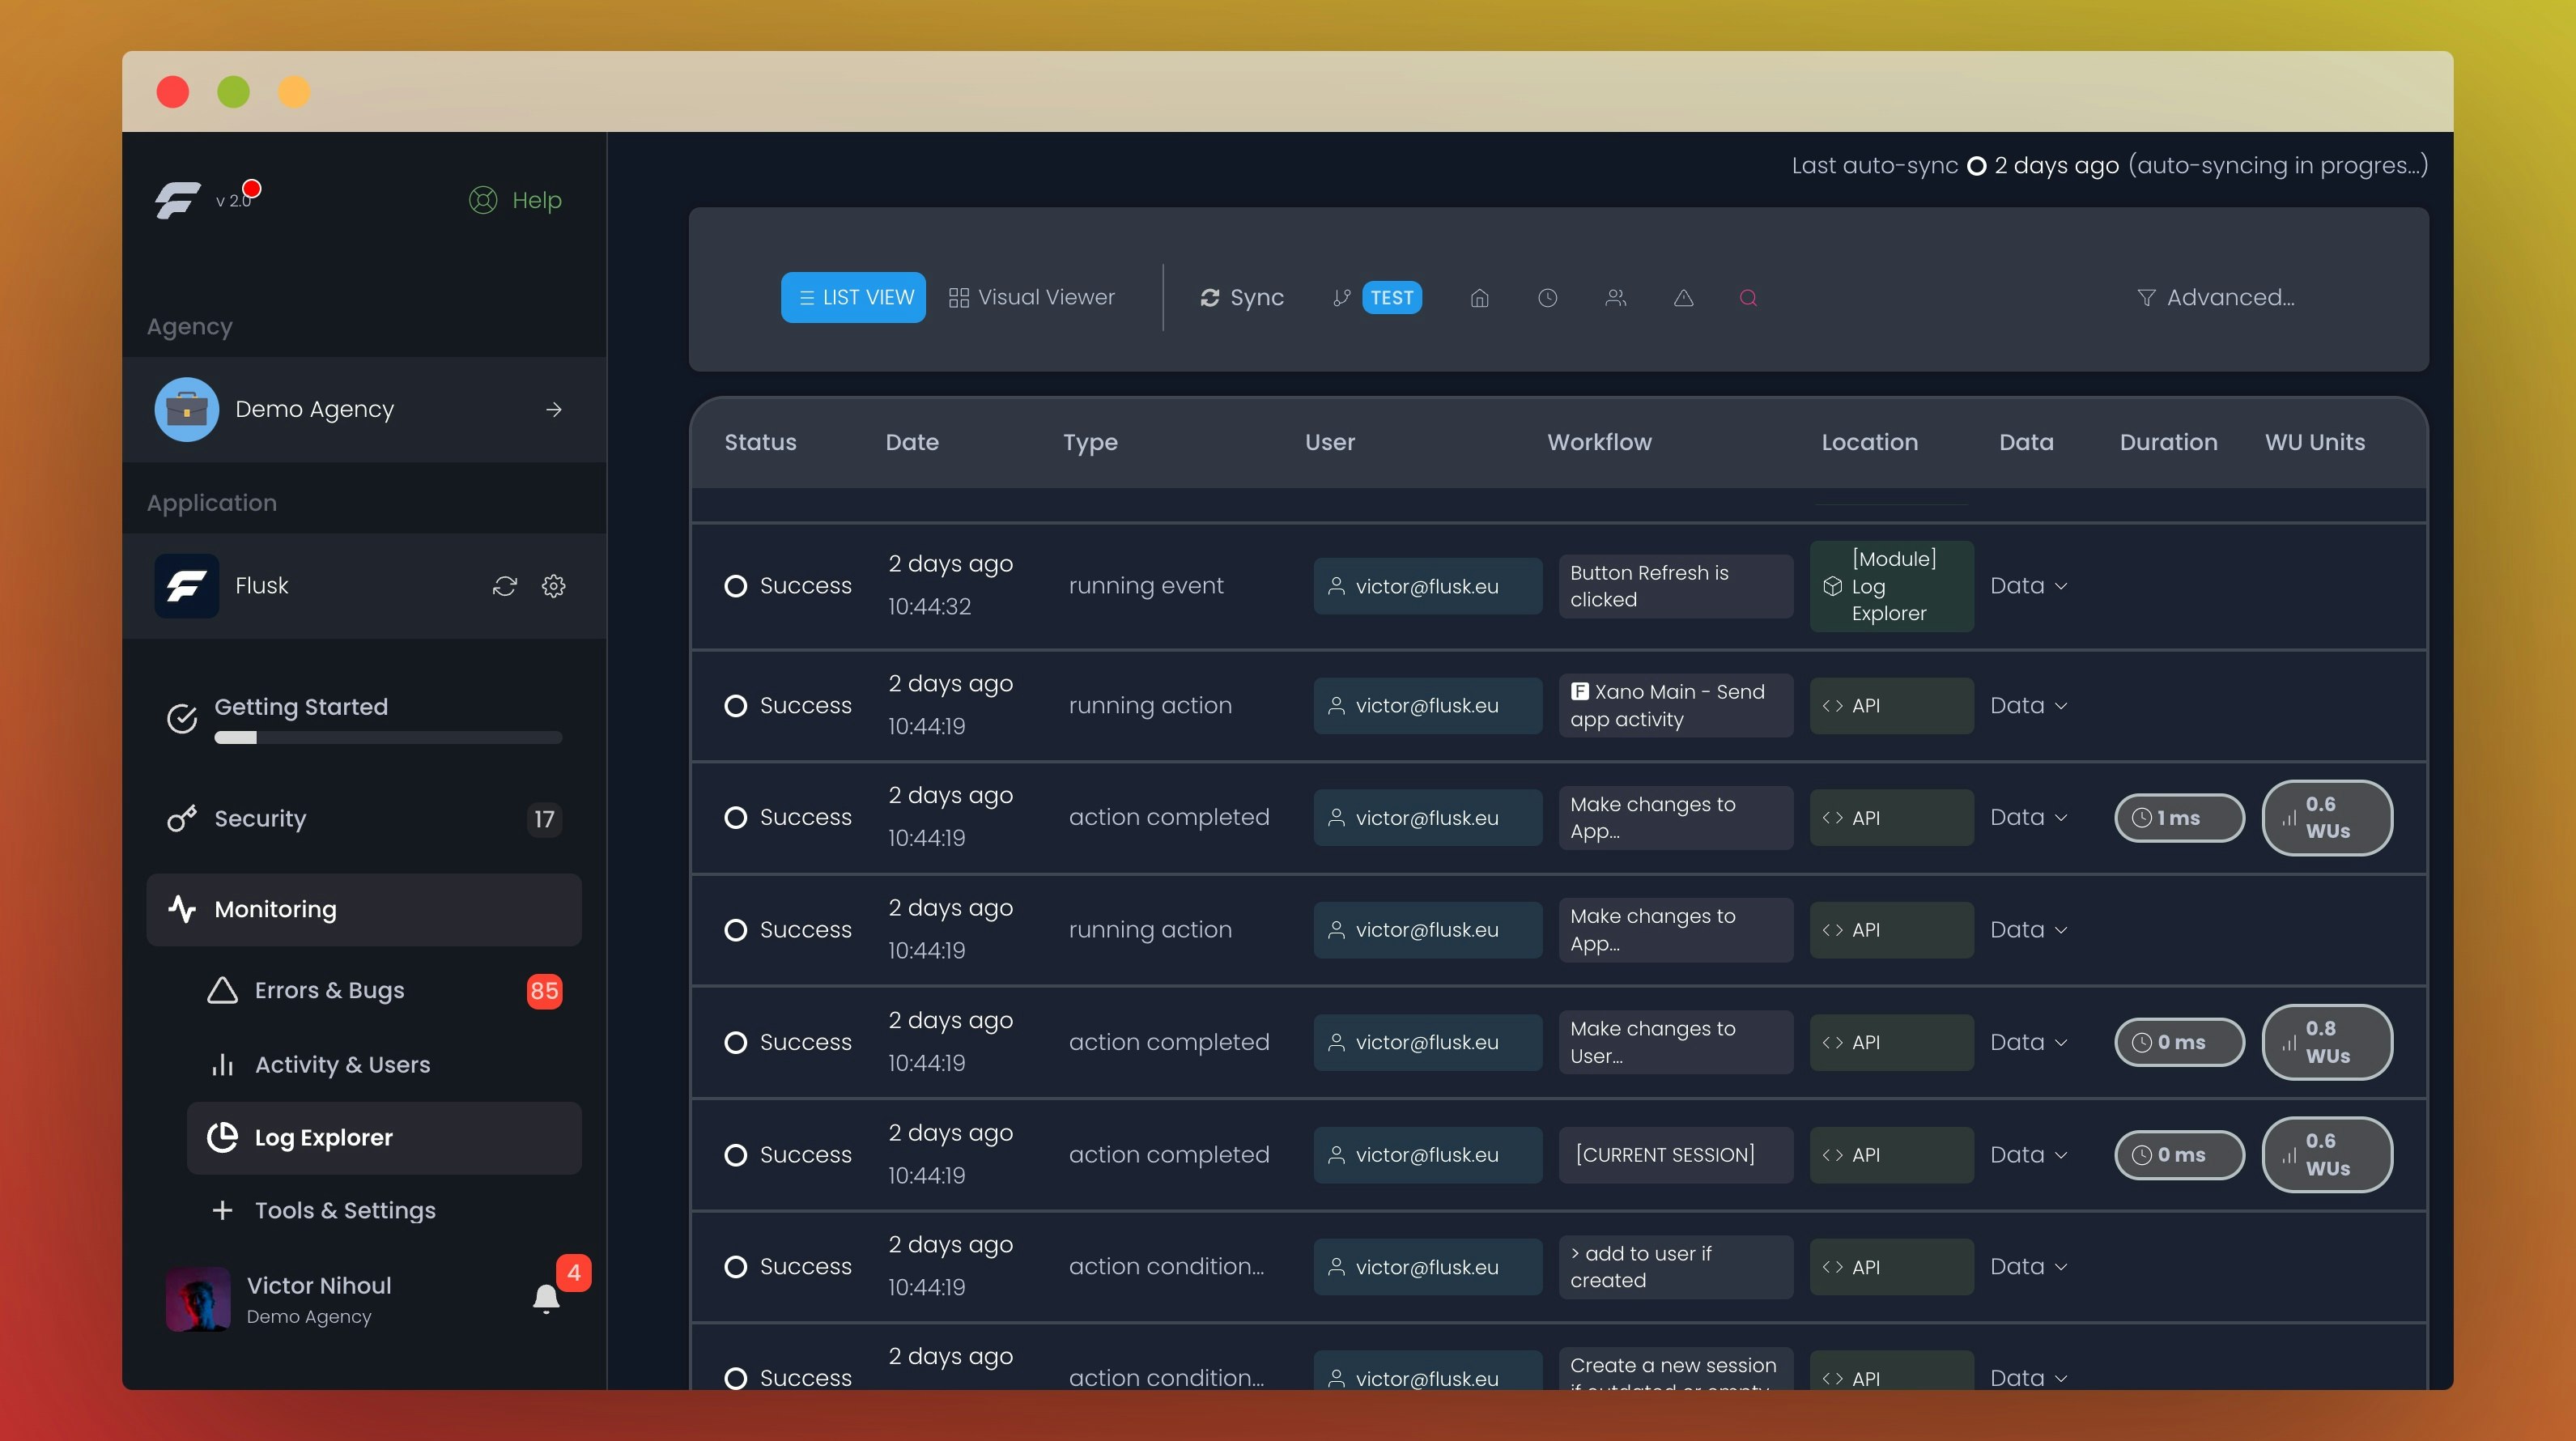Click the add to user if created workflow

pyautogui.click(x=1675, y=1267)
